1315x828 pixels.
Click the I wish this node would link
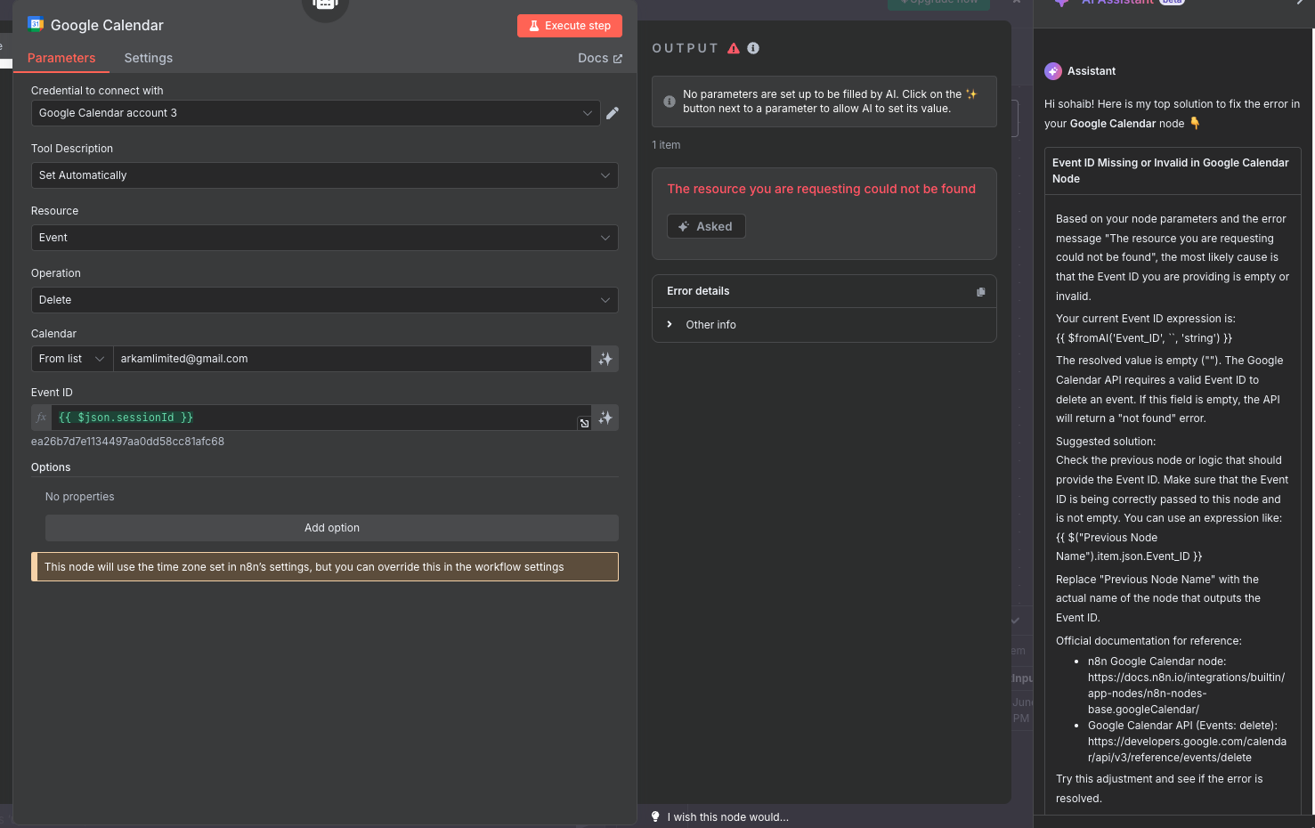(x=728, y=817)
